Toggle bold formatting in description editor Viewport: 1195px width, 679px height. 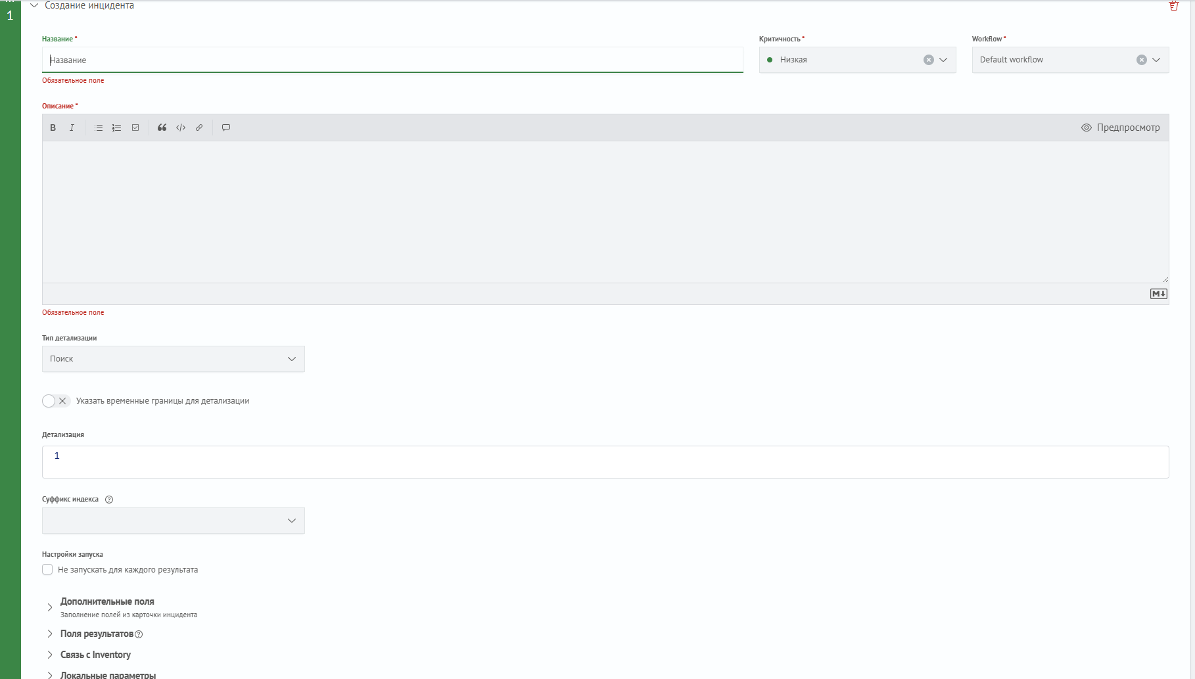(53, 128)
